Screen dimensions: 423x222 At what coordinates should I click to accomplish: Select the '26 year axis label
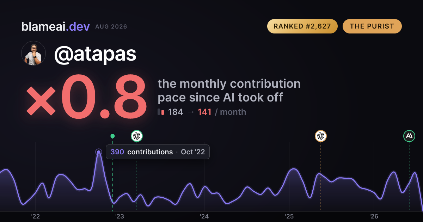point(374,216)
